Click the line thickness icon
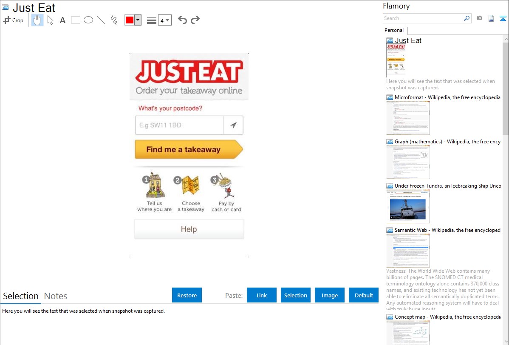This screenshot has width=509, height=345. tap(152, 20)
